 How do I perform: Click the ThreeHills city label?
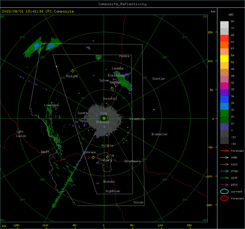pos(137,119)
